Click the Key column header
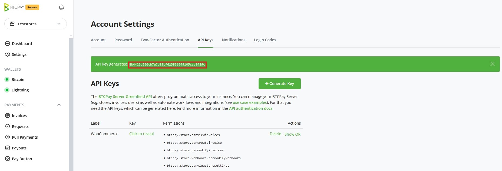Image resolution: width=502 pixels, height=171 pixels. (132, 123)
